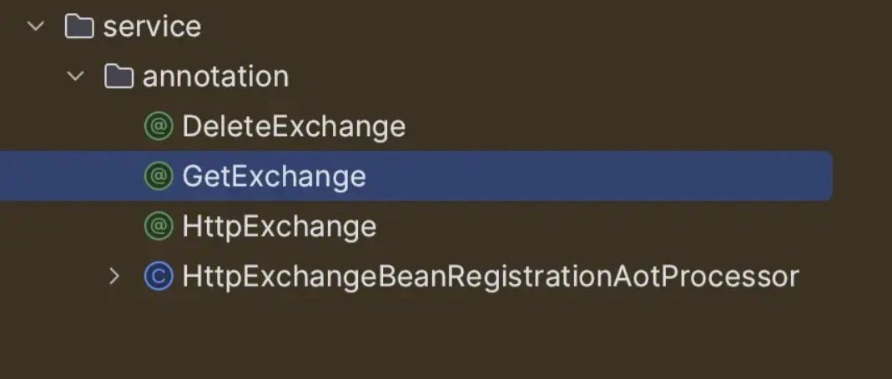The image size is (892, 379).
Task: Click the annotation icon beside DeleteExchange
Action: (x=159, y=126)
